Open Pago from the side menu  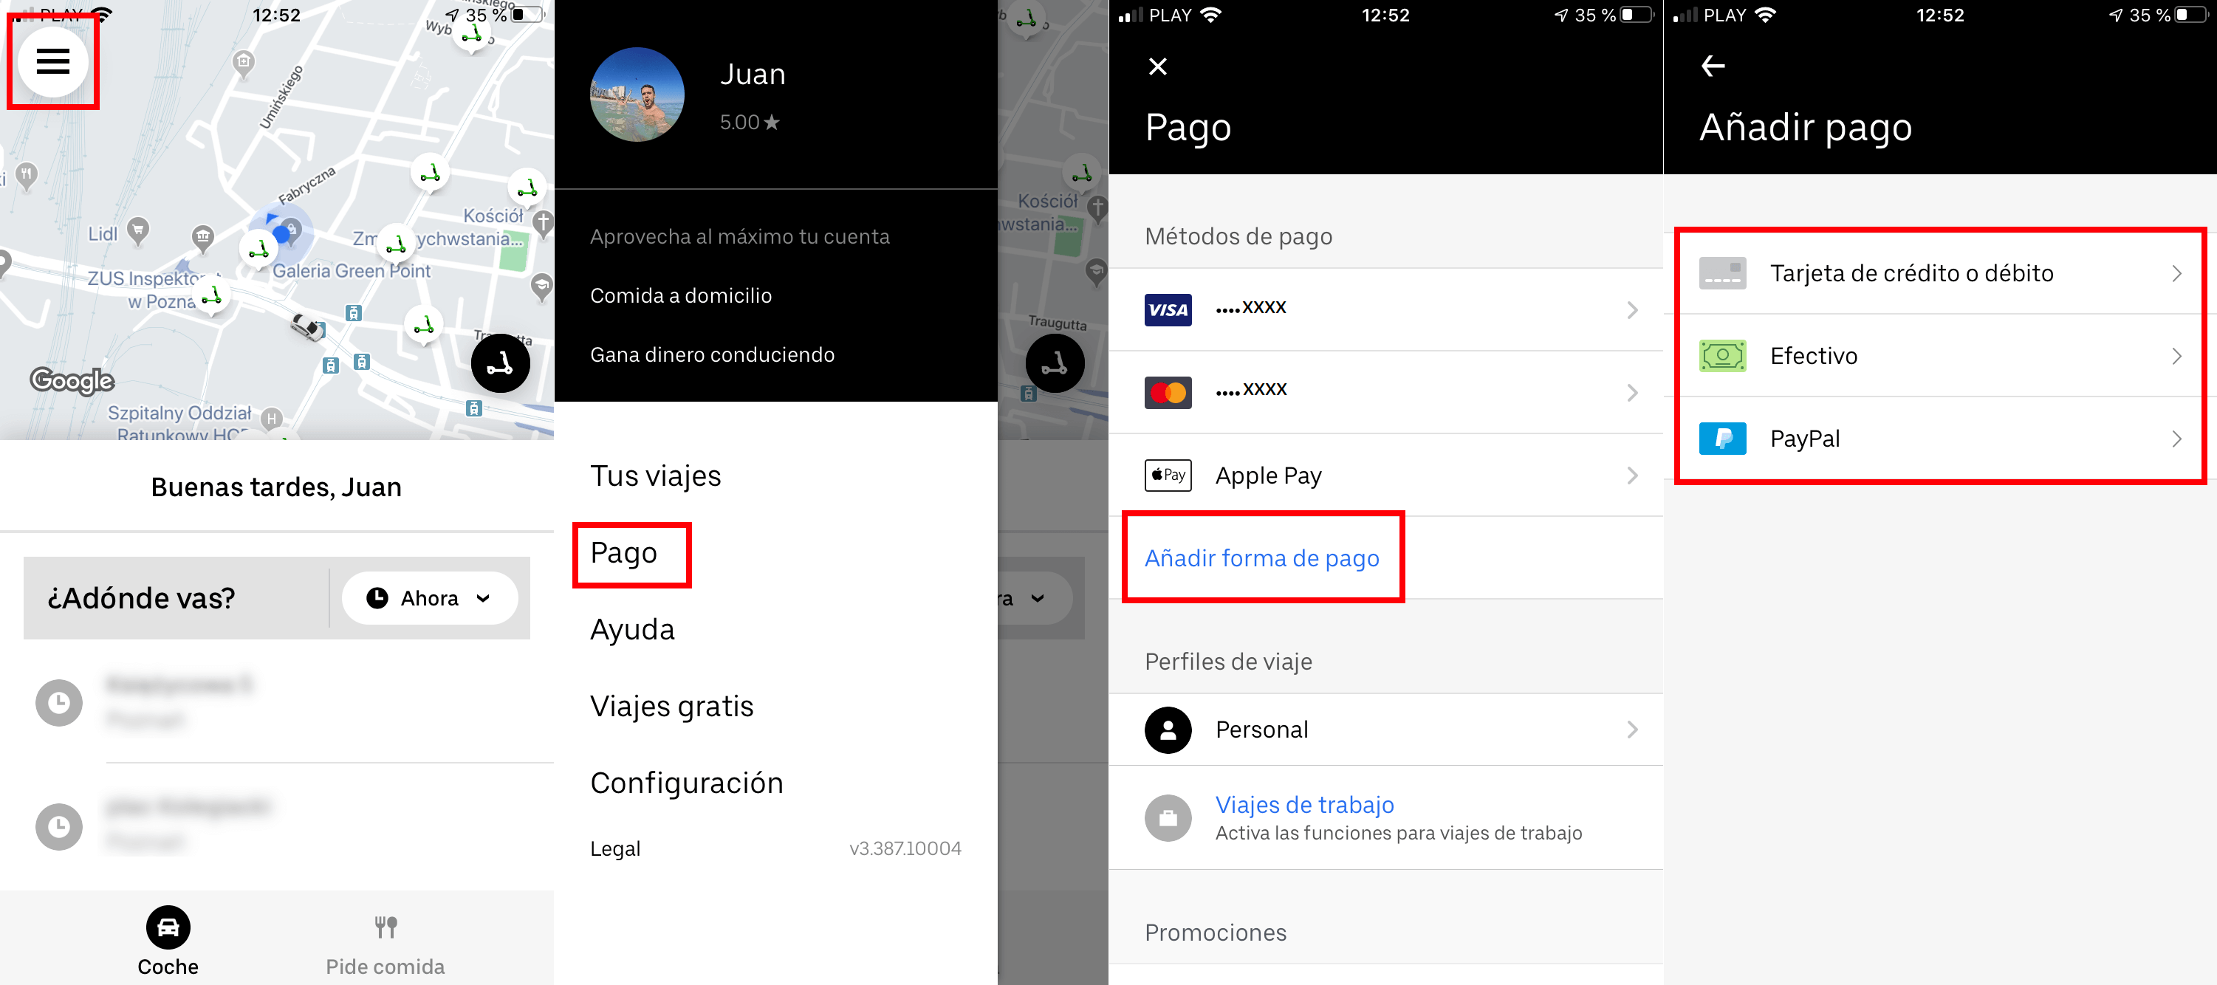pos(625,554)
